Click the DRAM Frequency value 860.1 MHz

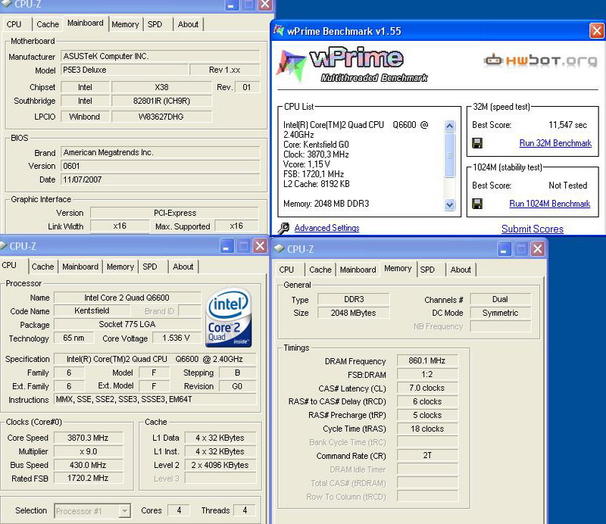[x=427, y=360]
